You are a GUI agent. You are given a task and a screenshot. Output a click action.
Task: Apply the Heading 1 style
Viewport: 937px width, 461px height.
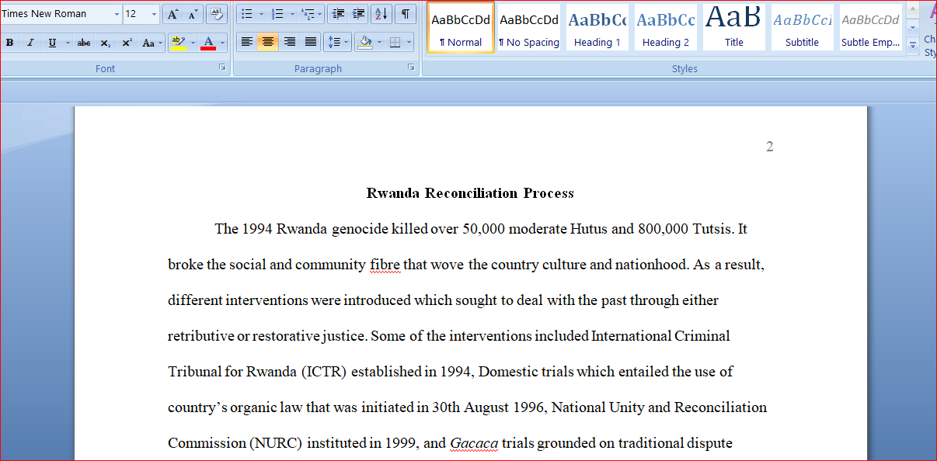coord(597,28)
